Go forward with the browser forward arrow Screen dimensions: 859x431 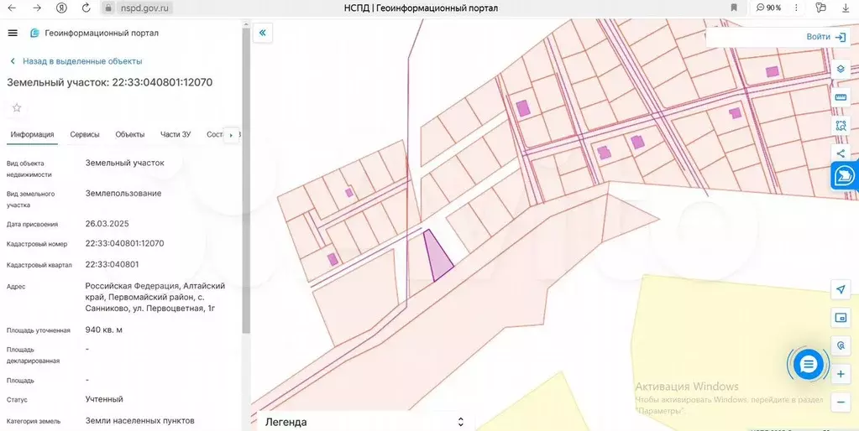(x=37, y=8)
